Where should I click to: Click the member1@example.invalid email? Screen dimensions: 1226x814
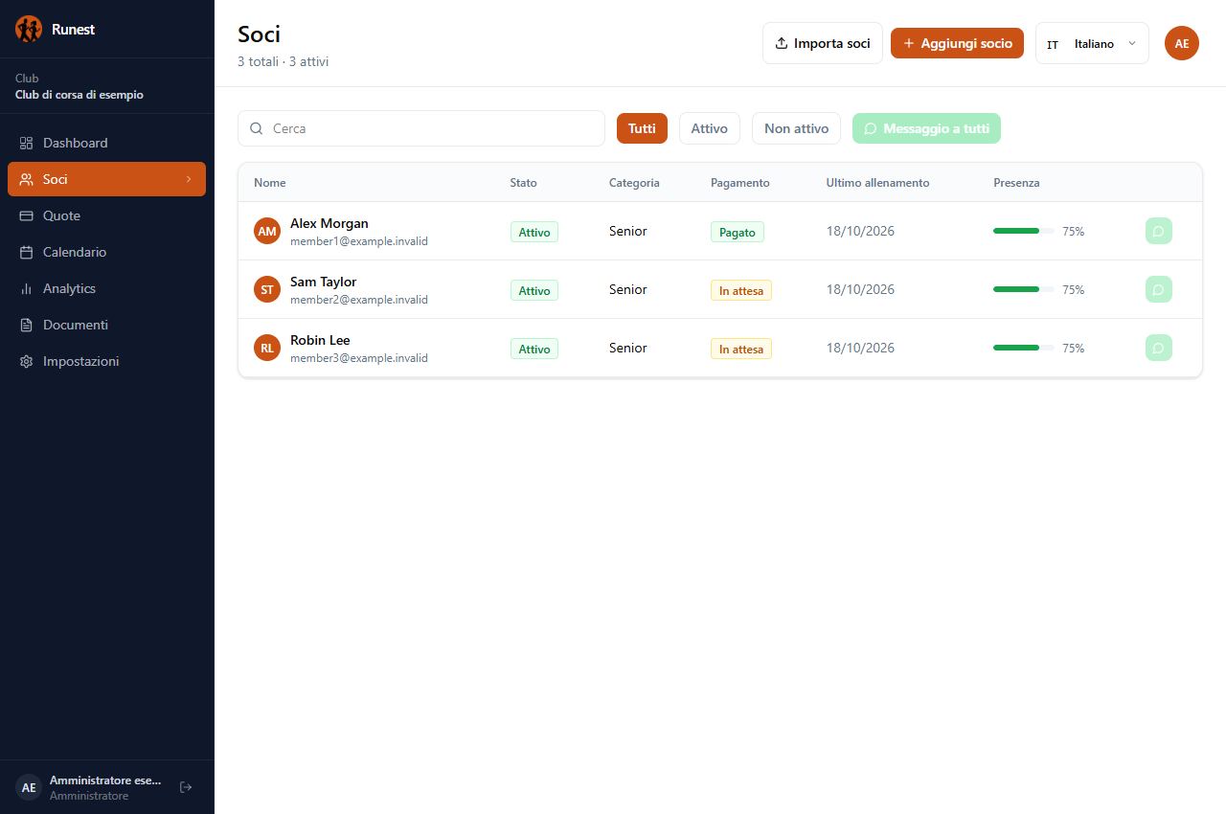359,241
